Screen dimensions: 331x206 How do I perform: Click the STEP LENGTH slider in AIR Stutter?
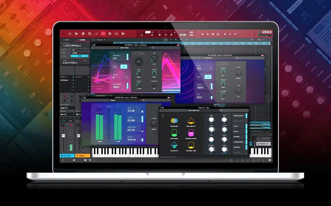coord(127,86)
